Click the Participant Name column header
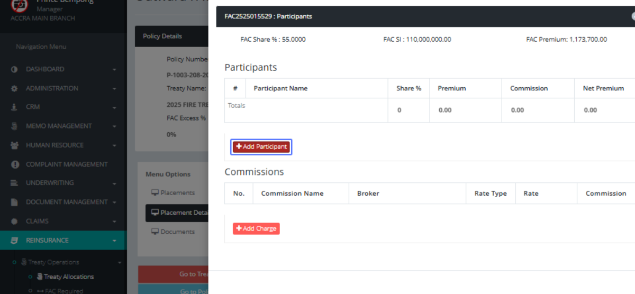 280,88
